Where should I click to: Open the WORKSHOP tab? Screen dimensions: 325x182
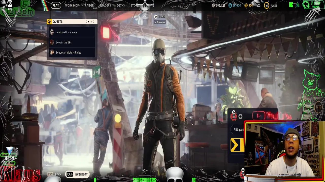pos(72,5)
